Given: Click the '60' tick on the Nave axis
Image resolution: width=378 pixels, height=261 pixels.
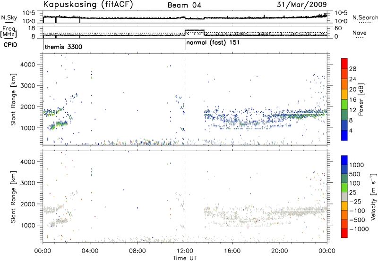Looking at the screenshot, I should coord(338,28).
